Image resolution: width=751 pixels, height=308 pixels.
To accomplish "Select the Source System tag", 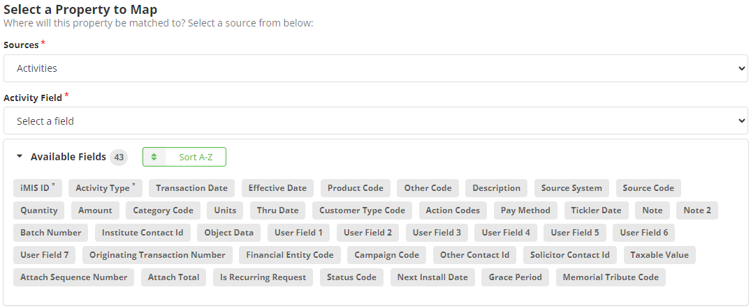I will pyautogui.click(x=571, y=188).
